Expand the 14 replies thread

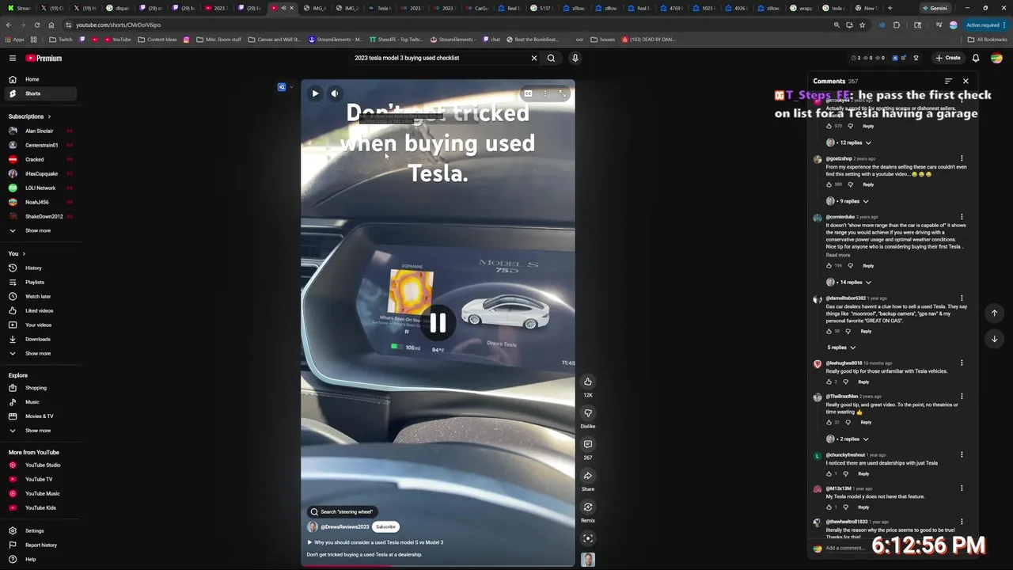849,282
